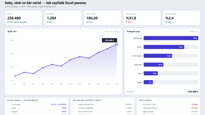The image size is (205, 115).
Task: Select the Spor %11 bar
Action: pyautogui.click(x=151, y=74)
